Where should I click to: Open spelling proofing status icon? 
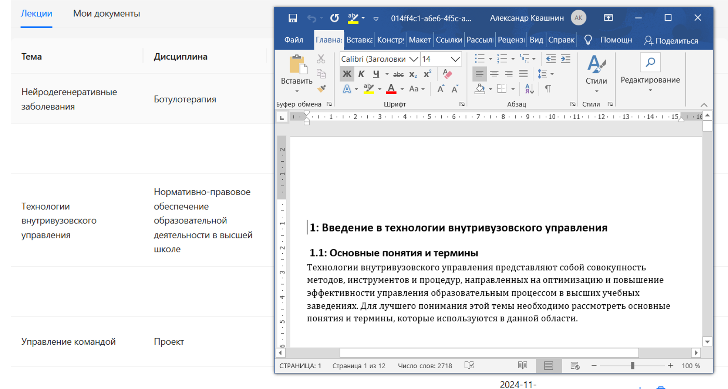[x=469, y=365]
